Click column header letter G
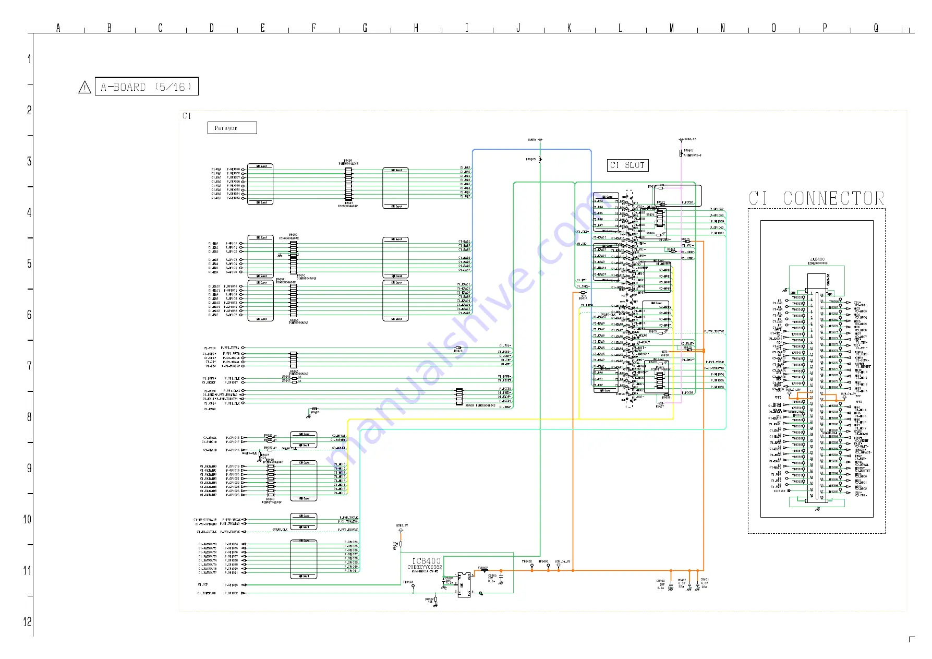932x659 pixels. pyautogui.click(x=365, y=28)
